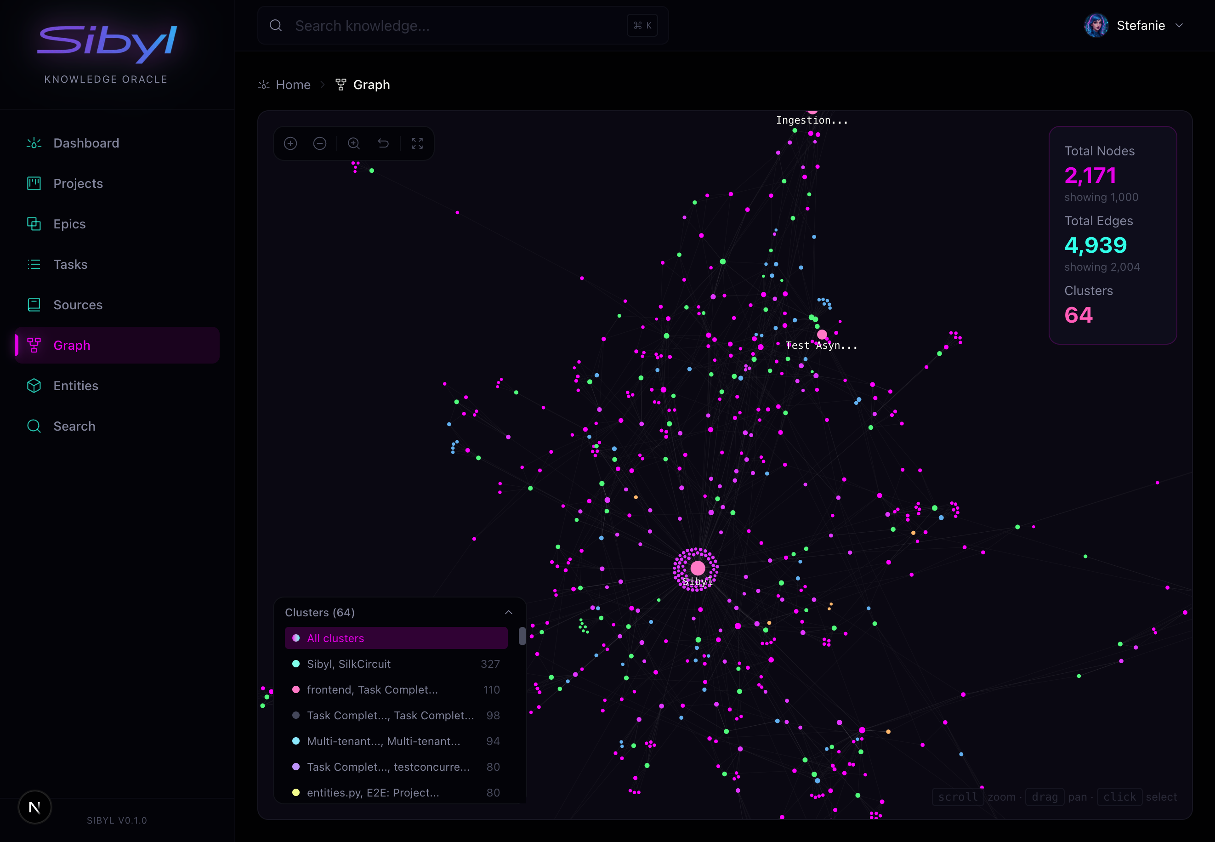Click the zoom in icon on the graph toolbar
Image resolution: width=1215 pixels, height=842 pixels.
click(291, 143)
